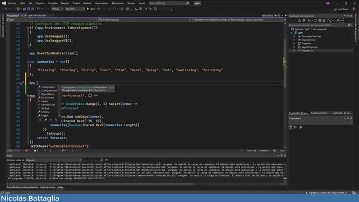Expand the Dependencias node
The image size is (359, 202).
[294, 40]
